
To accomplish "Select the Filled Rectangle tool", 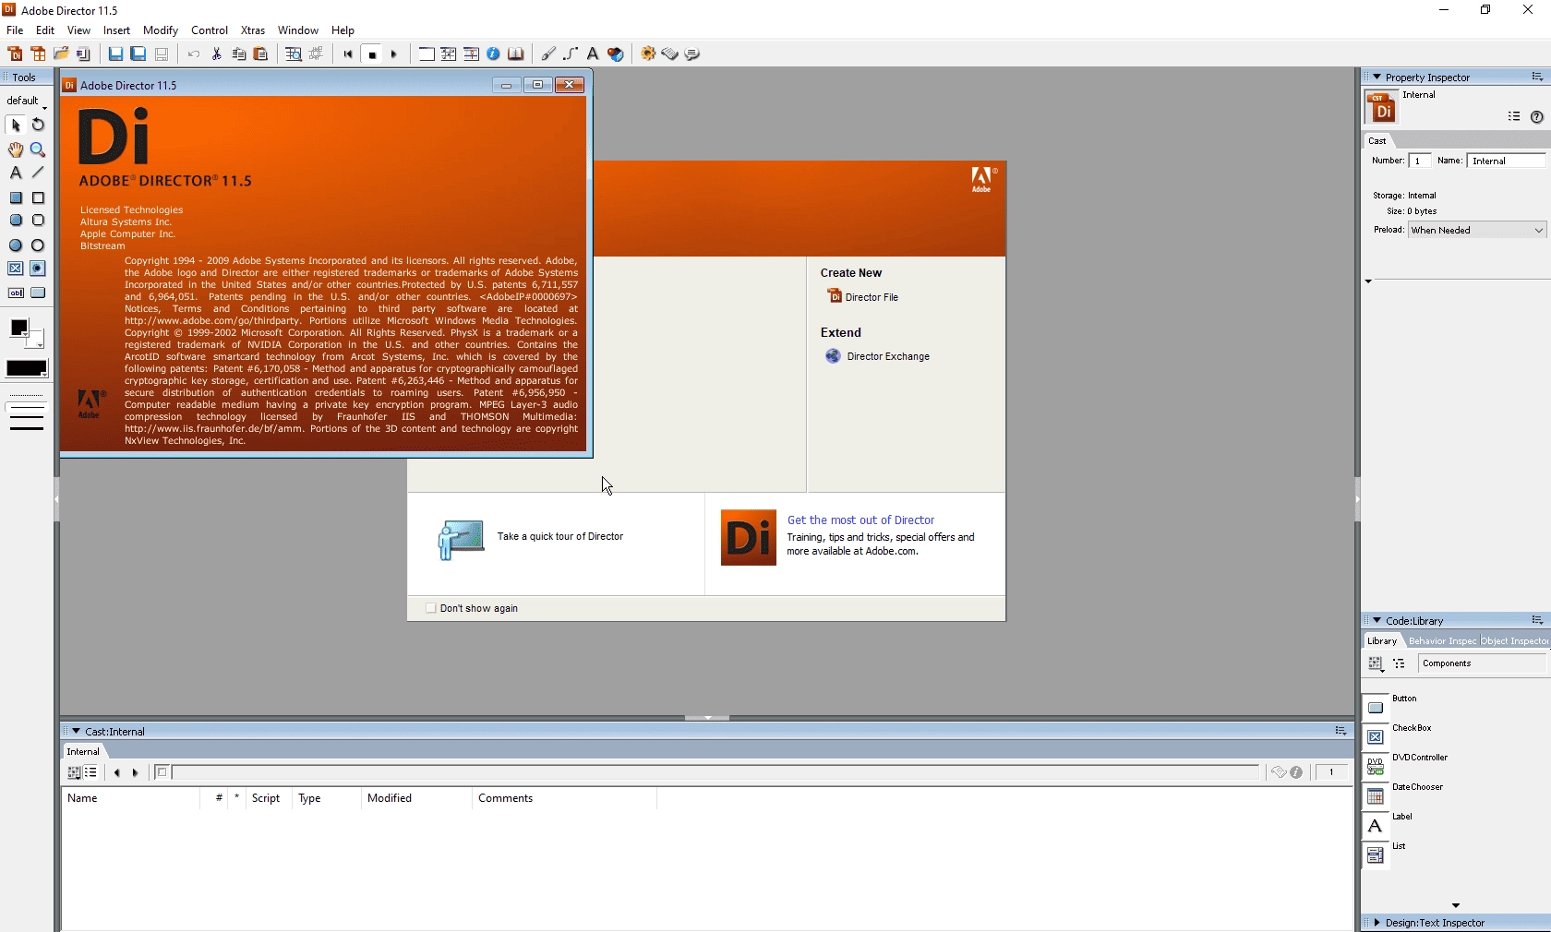I will 16,197.
